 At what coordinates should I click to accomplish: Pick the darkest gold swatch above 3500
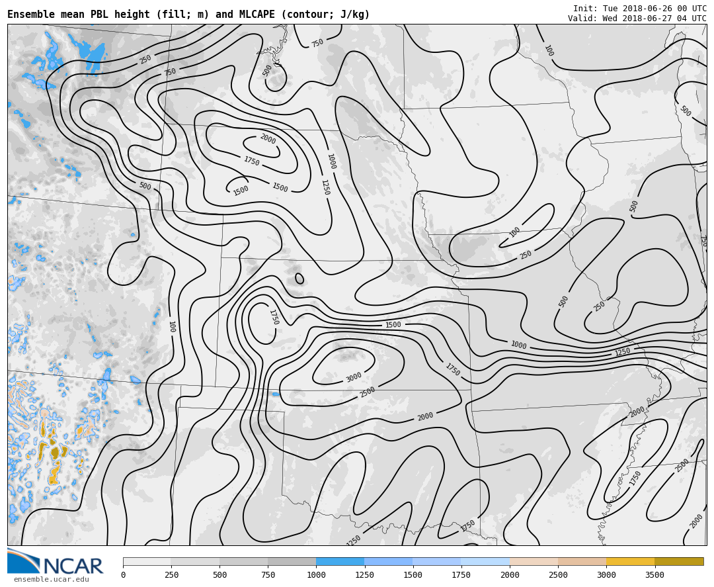click(679, 561)
